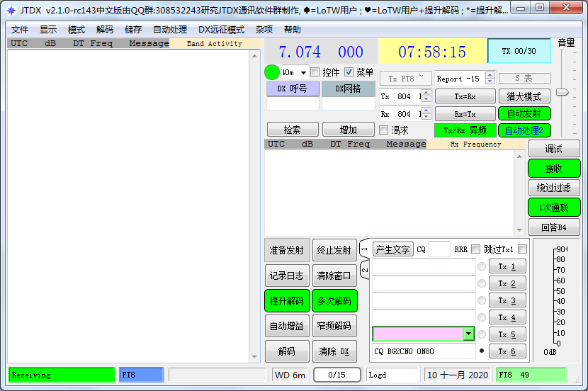Viewport: 588px width, 391px height.
Task: Click the 清除窗口 erase button
Action: (x=334, y=276)
